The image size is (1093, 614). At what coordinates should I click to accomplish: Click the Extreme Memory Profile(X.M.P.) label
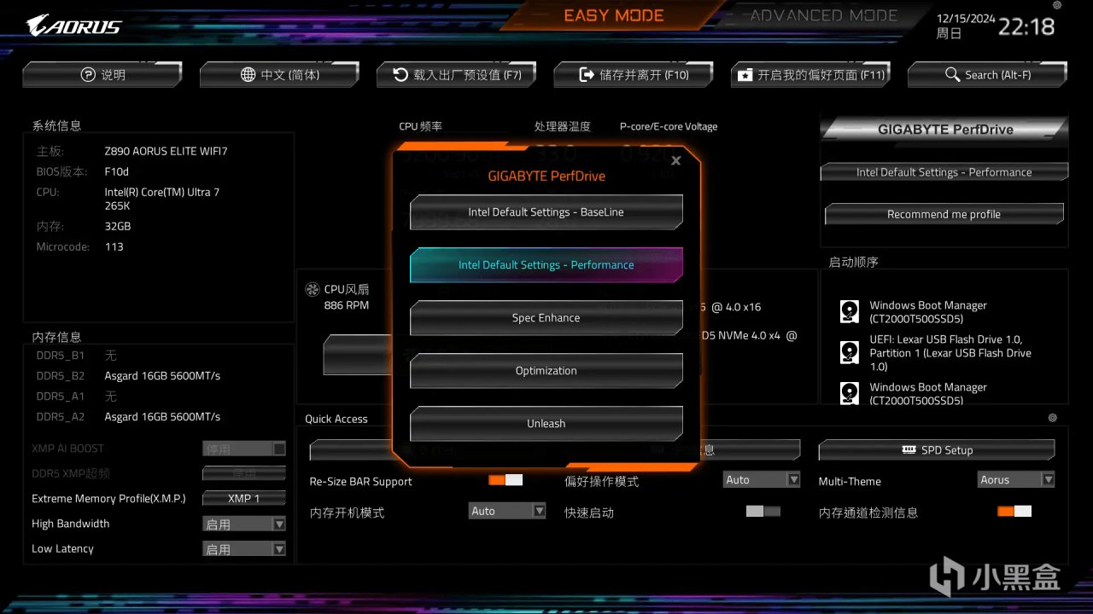108,498
